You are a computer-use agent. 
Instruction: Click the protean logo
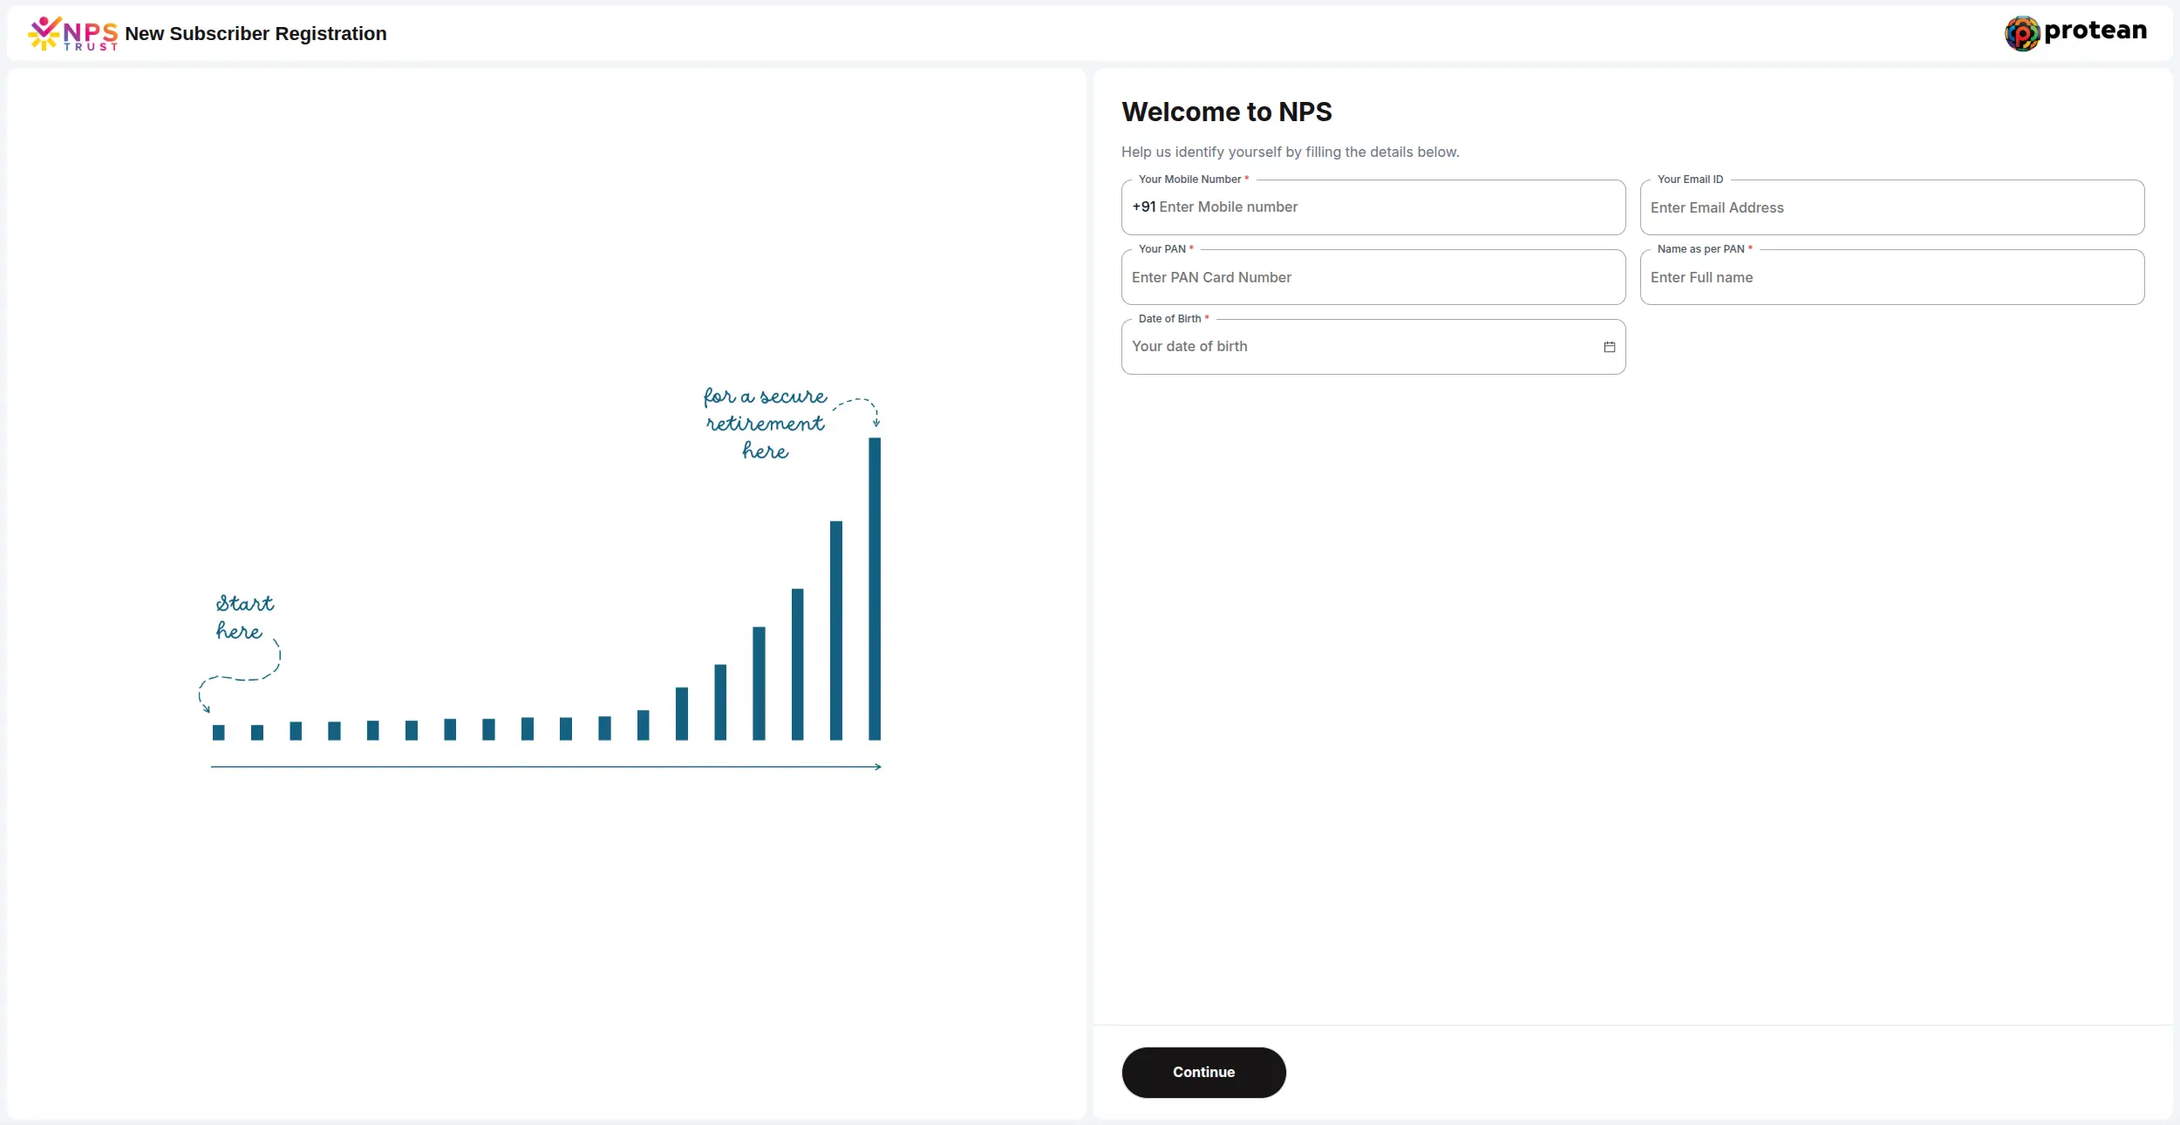click(x=2075, y=33)
